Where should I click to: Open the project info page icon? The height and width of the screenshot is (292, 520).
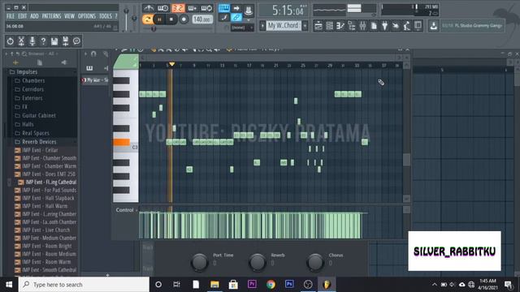pos(374,26)
